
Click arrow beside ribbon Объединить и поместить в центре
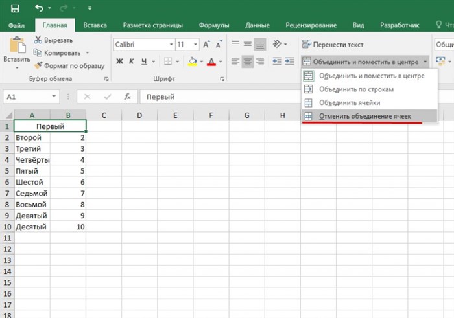click(x=425, y=62)
